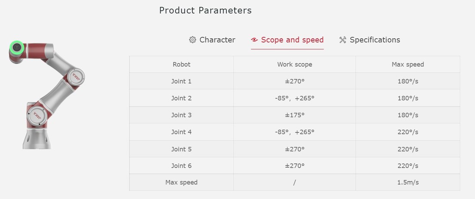Screen dimensions: 475x199
Task: Select the Scope and speed tab
Action: point(287,40)
